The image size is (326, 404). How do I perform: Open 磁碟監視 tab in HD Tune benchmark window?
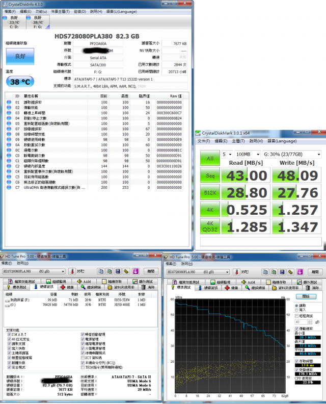tap(220, 283)
